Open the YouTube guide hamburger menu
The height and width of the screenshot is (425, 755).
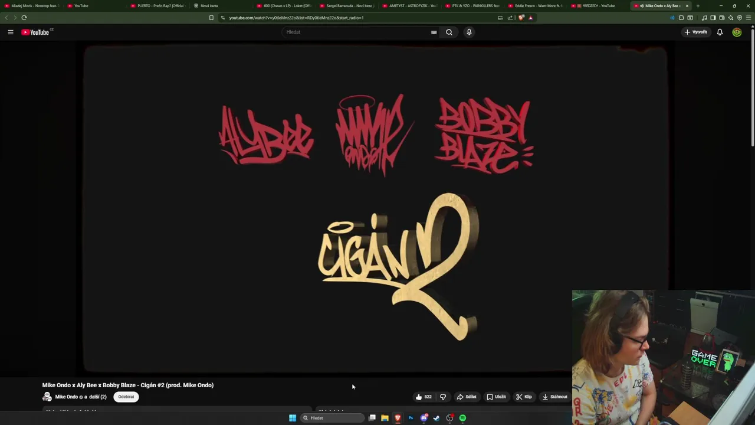pyautogui.click(x=11, y=32)
